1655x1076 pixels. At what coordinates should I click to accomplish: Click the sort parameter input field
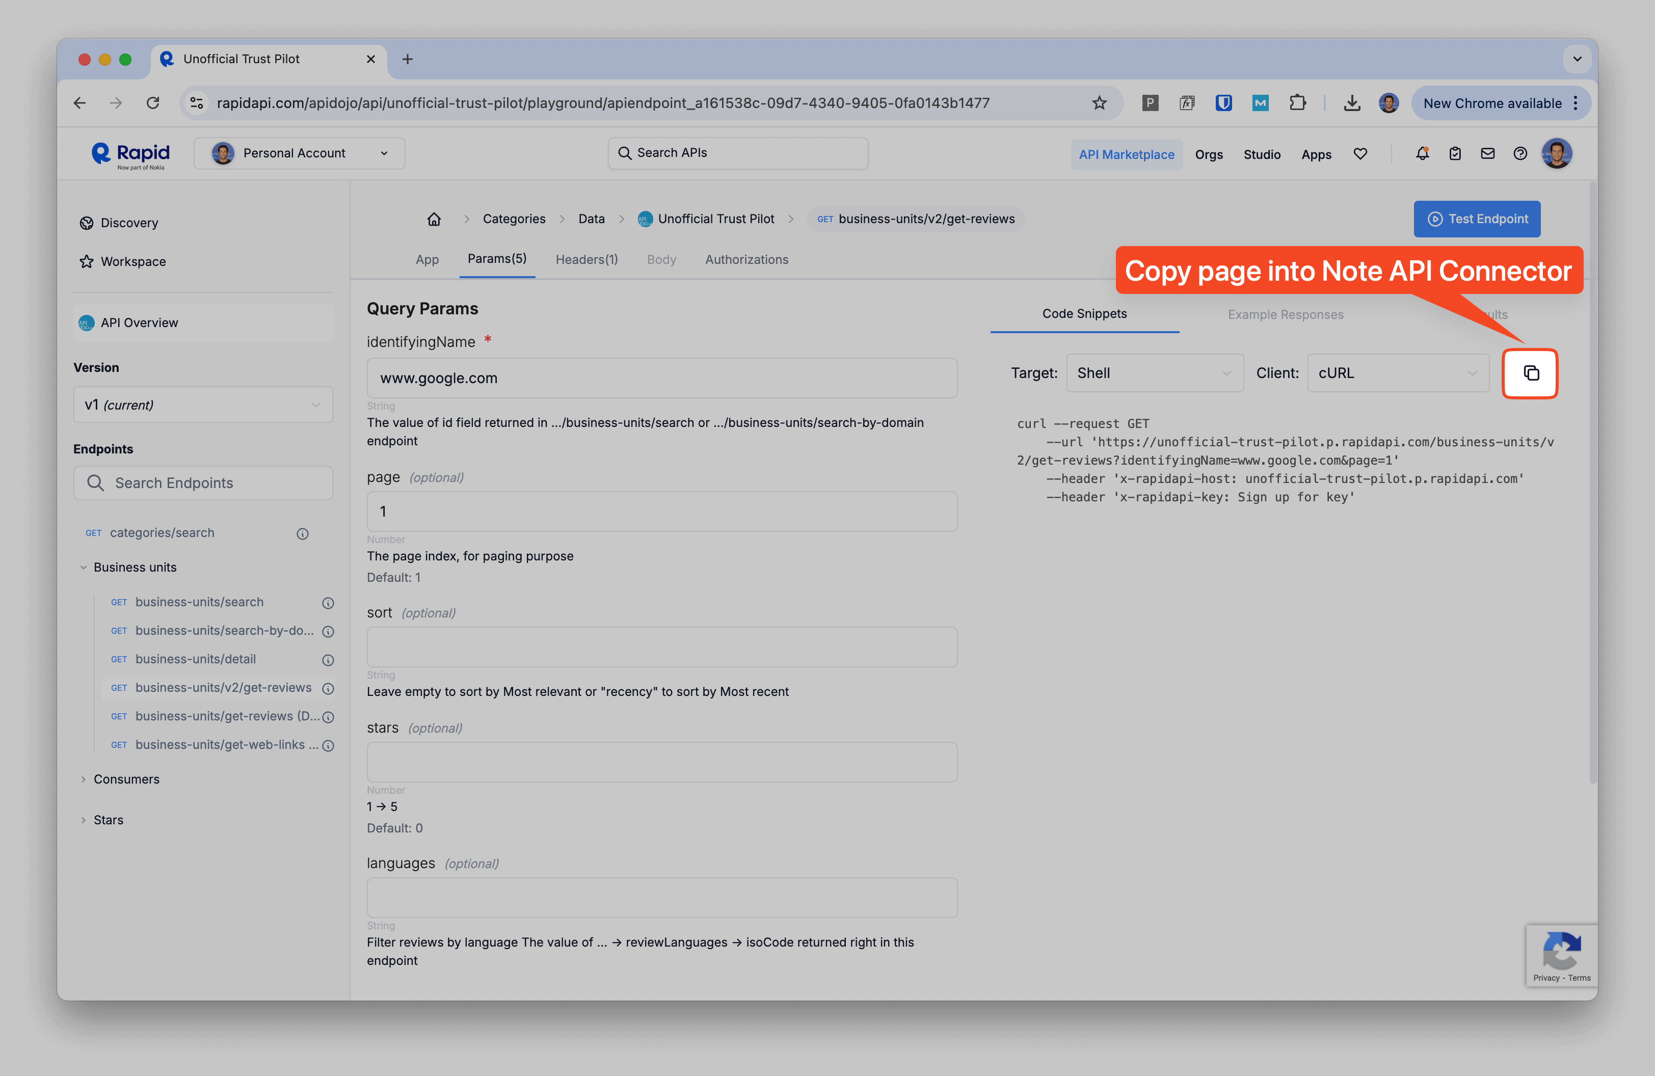pyautogui.click(x=662, y=647)
